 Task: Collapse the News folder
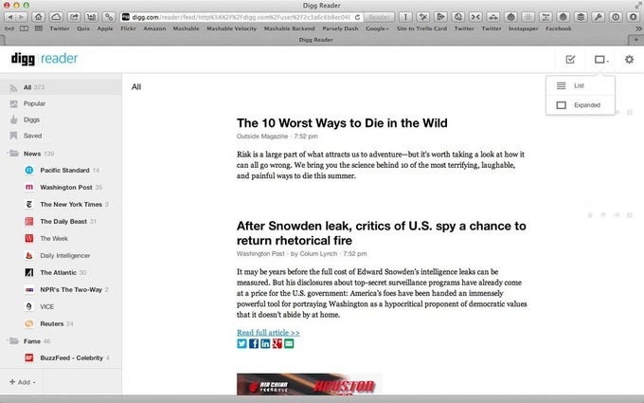pos(7,154)
